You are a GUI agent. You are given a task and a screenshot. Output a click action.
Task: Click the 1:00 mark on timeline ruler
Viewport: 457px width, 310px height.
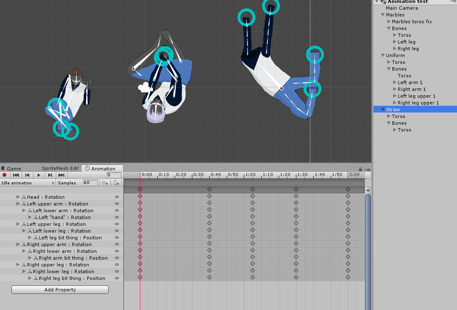[x=250, y=175]
